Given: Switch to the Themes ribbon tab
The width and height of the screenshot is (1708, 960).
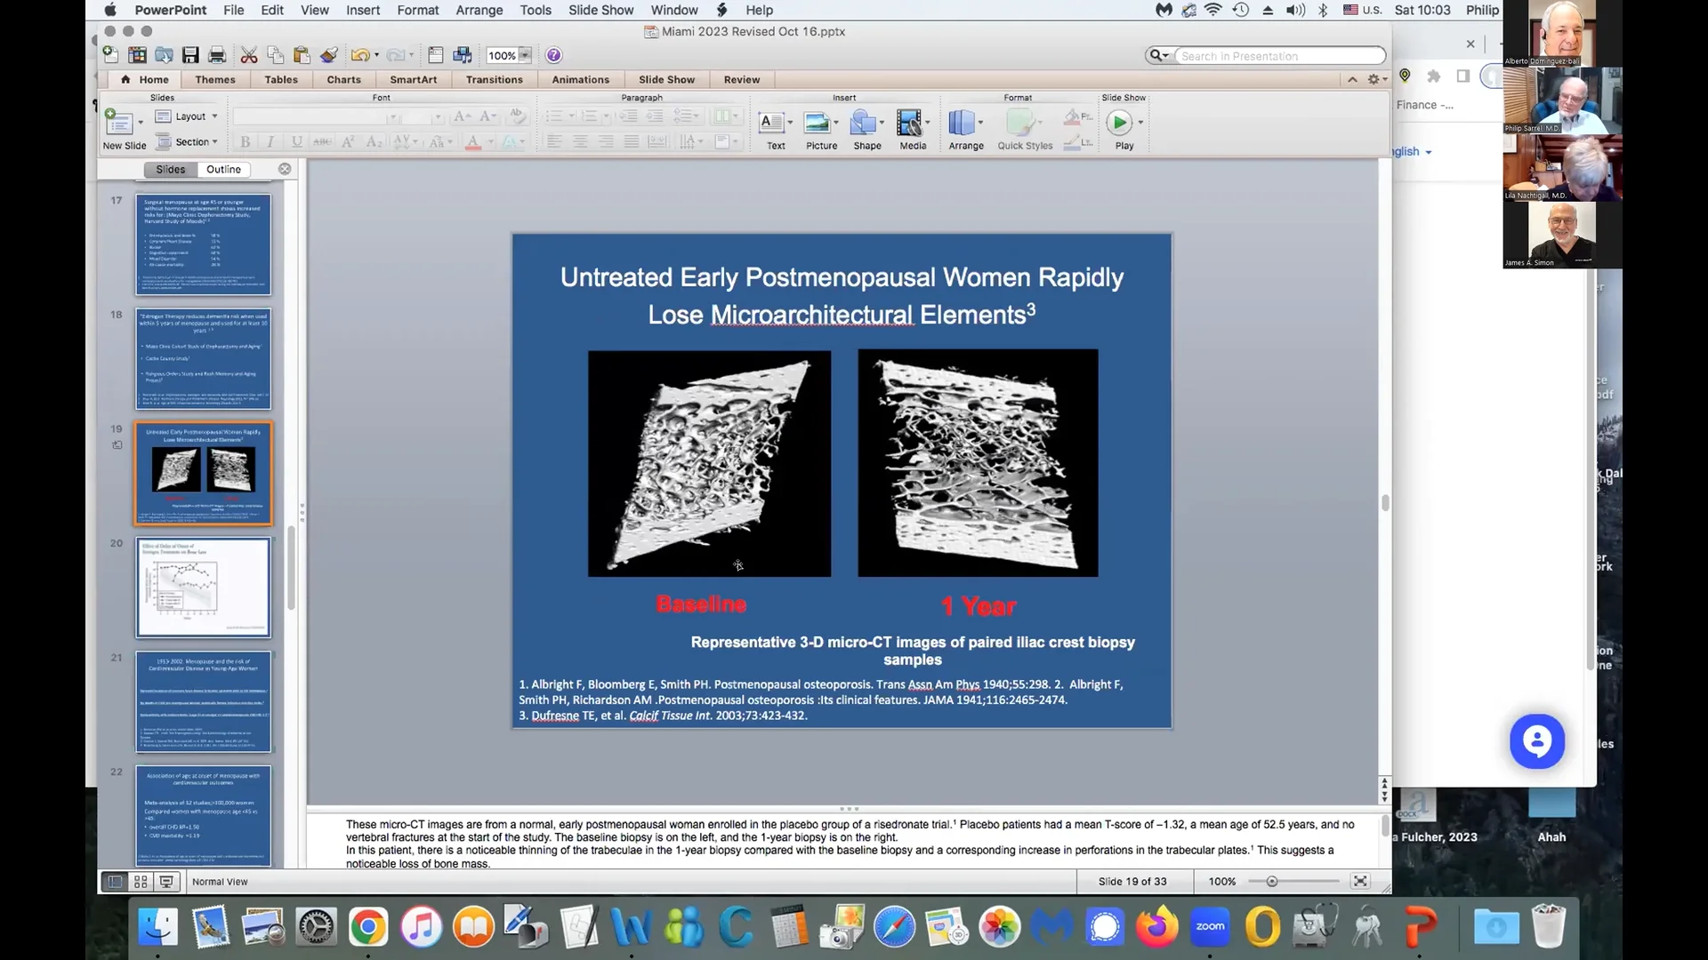Looking at the screenshot, I should [x=215, y=79].
